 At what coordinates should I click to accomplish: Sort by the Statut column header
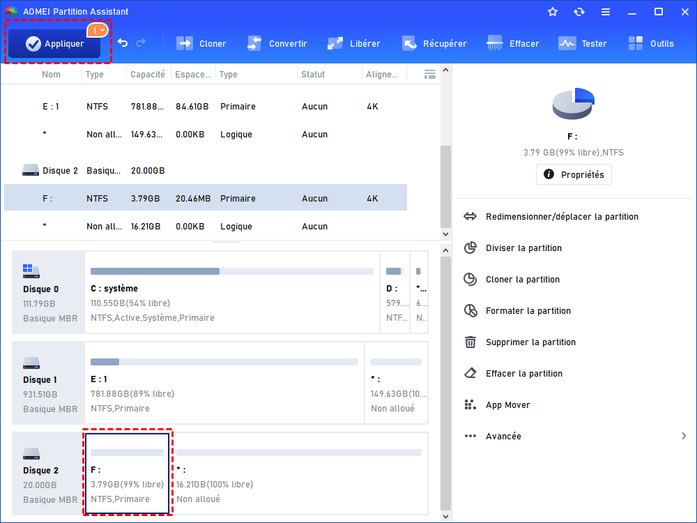[x=313, y=75]
